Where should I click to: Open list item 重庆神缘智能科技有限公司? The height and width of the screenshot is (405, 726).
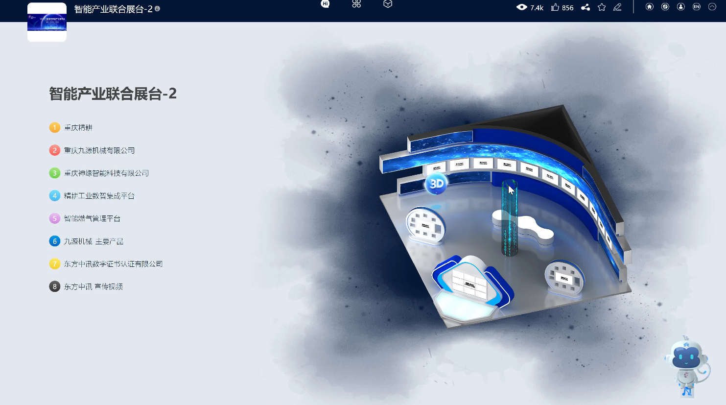click(99, 173)
